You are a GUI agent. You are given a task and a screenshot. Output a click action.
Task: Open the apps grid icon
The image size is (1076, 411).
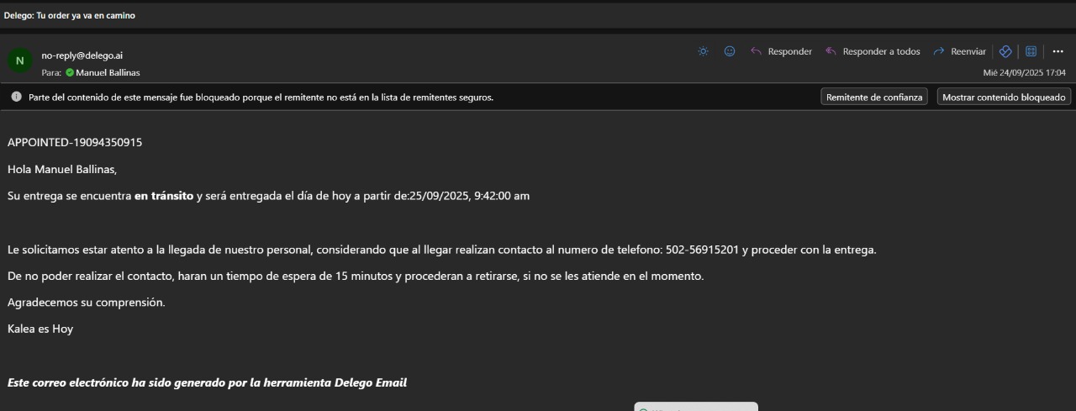pyautogui.click(x=1031, y=51)
